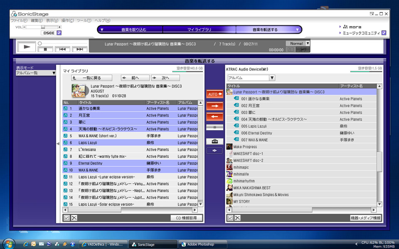399x249 pixels.
Task: Open the Normal play mode dropdown
Action: (308, 44)
